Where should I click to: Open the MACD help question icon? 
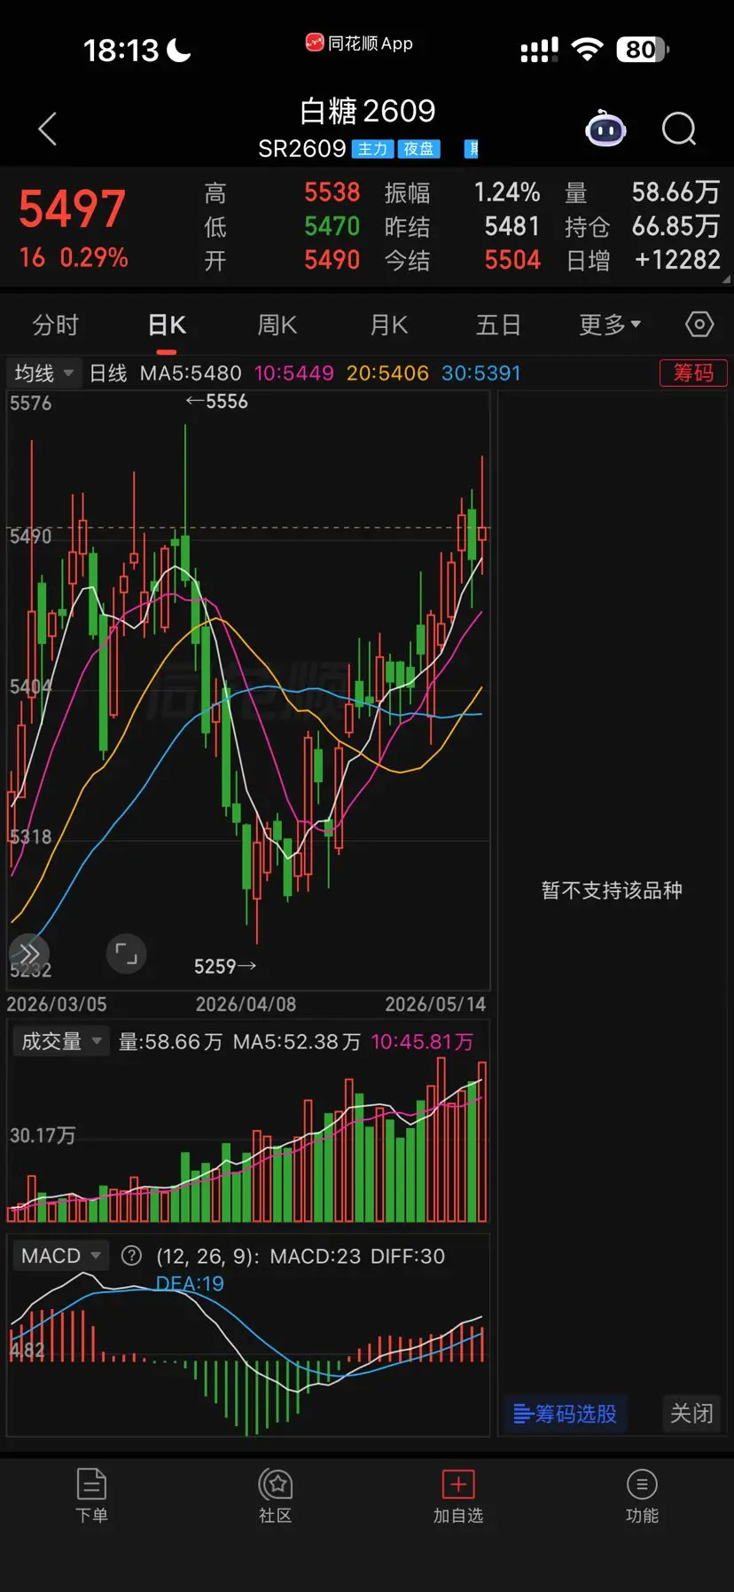[x=131, y=1256]
